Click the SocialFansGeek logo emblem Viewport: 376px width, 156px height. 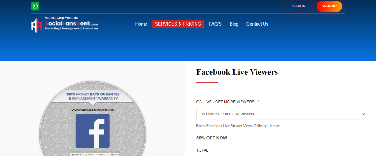click(x=36, y=26)
